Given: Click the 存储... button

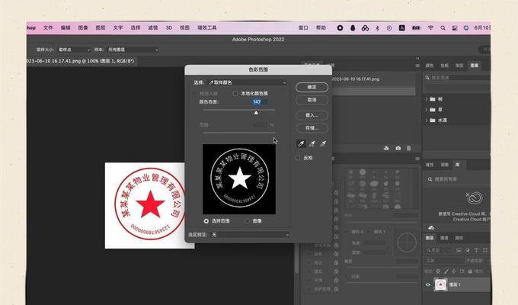Looking at the screenshot, I should pos(312,127).
